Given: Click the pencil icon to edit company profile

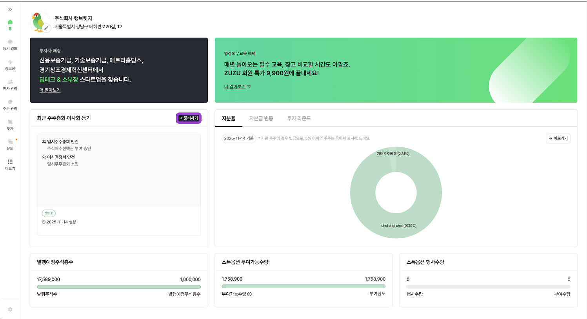Looking at the screenshot, I should [46, 28].
